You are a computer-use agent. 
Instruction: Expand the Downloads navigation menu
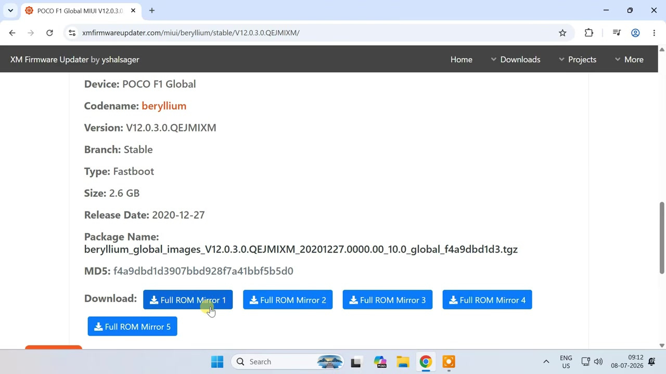pyautogui.click(x=515, y=59)
